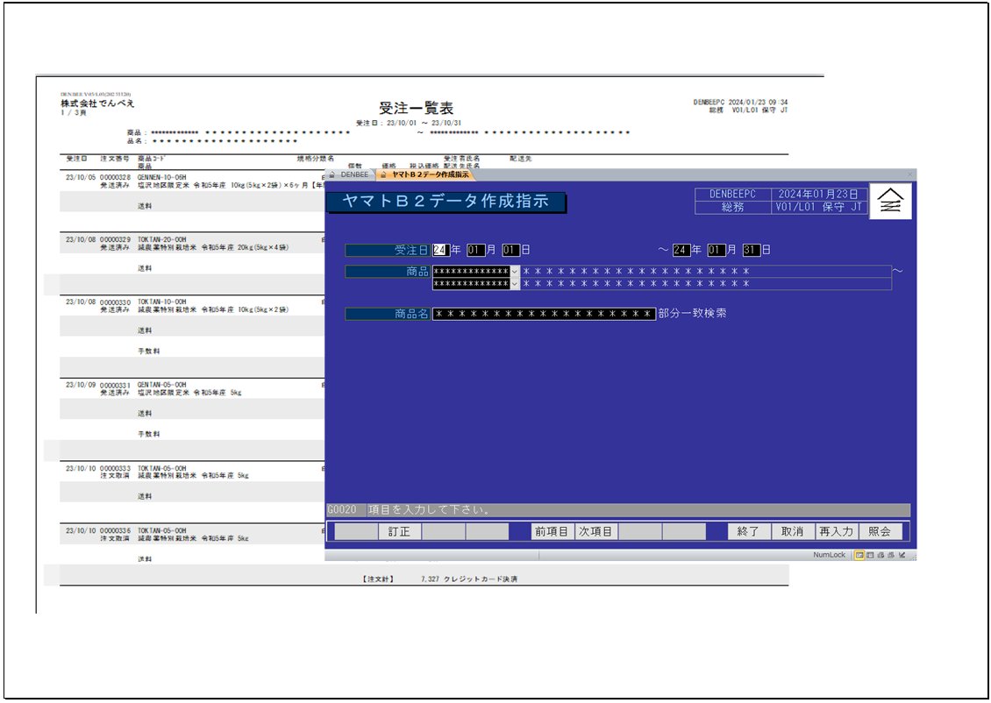Image resolution: width=991 pixels, height=703 pixels.
Task: Click the last status bar icon
Action: tap(902, 555)
